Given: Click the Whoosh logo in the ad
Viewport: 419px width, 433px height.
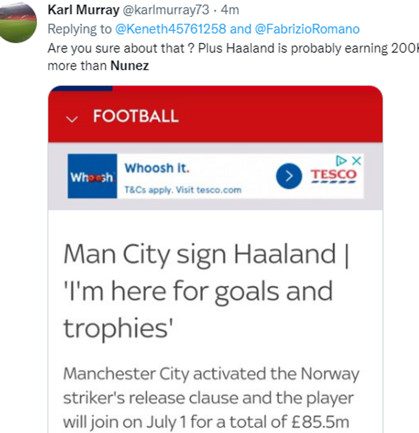Looking at the screenshot, I should tap(92, 176).
